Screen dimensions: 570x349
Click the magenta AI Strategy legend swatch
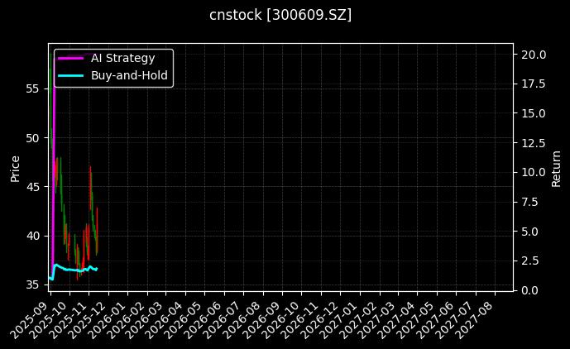(71, 58)
